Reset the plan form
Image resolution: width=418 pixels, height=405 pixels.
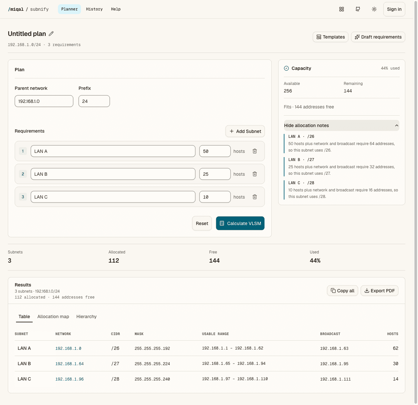coord(202,223)
